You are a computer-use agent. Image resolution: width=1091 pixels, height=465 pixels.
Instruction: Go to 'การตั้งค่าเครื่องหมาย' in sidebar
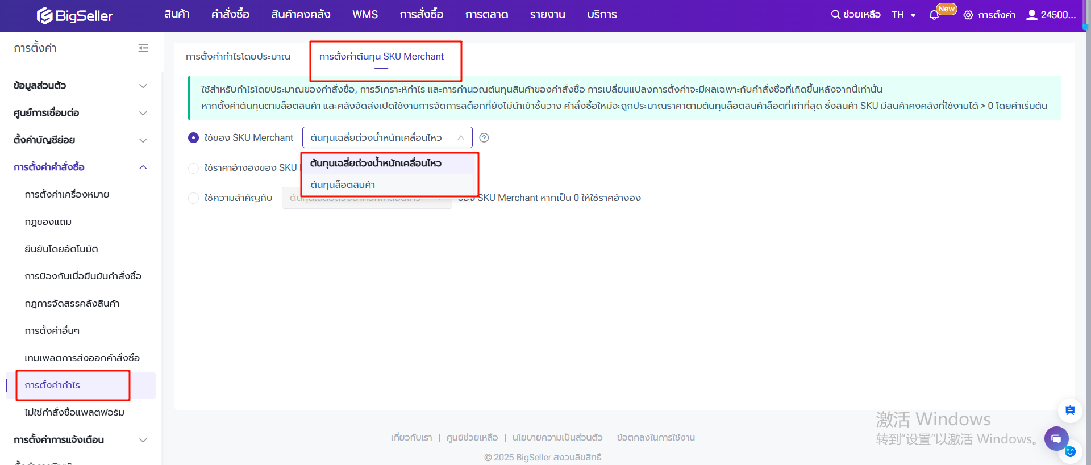(x=67, y=195)
